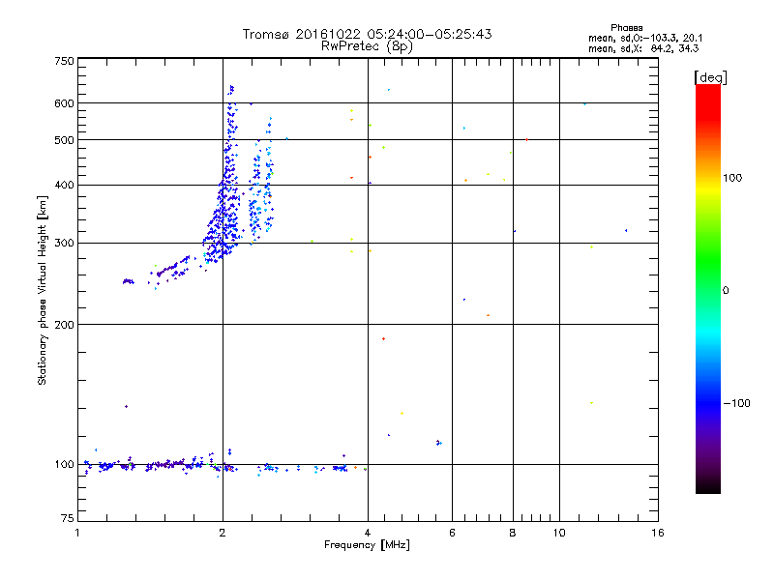Click the colorbar tick label '-100'
This screenshot has height=580, width=774.
pyautogui.click(x=736, y=403)
